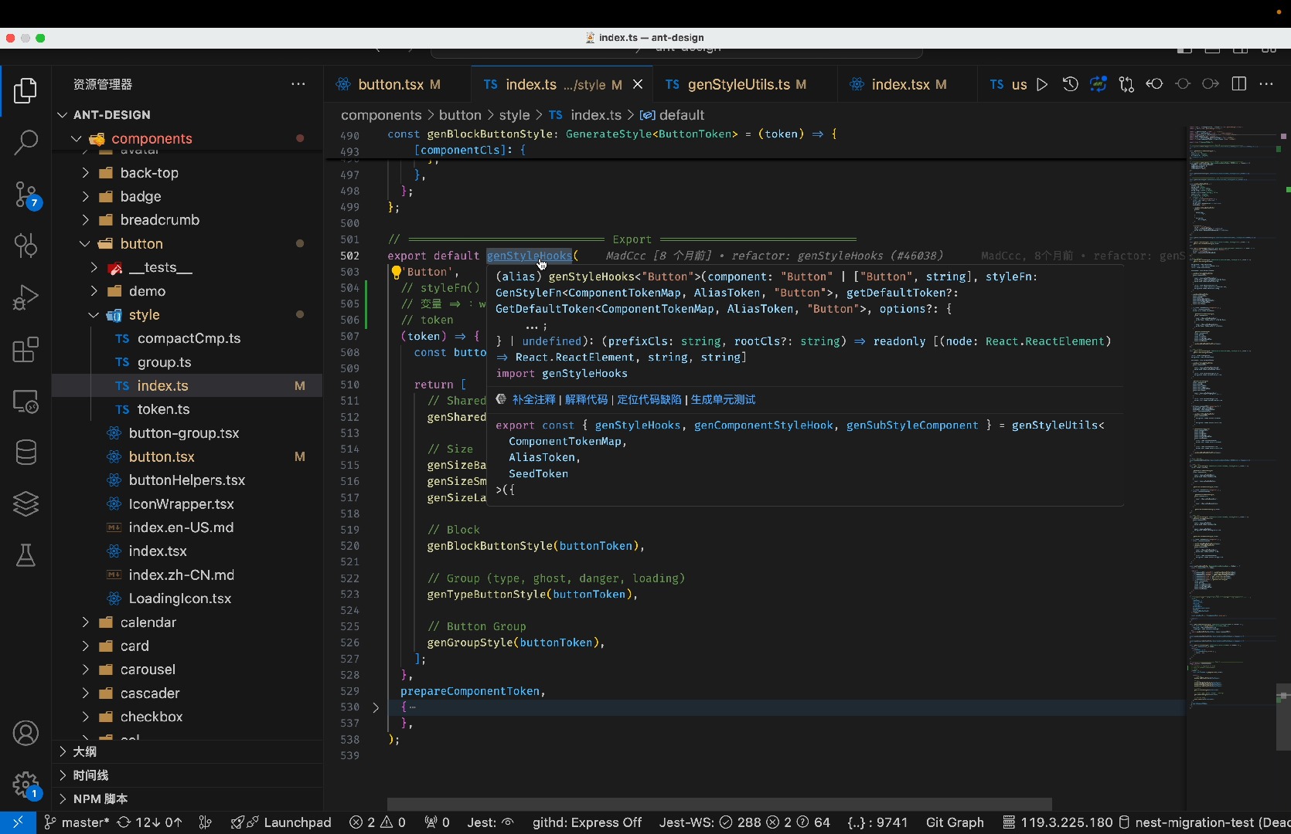
Task: Open the Accounts menu in activity bar
Action: pyautogui.click(x=26, y=733)
